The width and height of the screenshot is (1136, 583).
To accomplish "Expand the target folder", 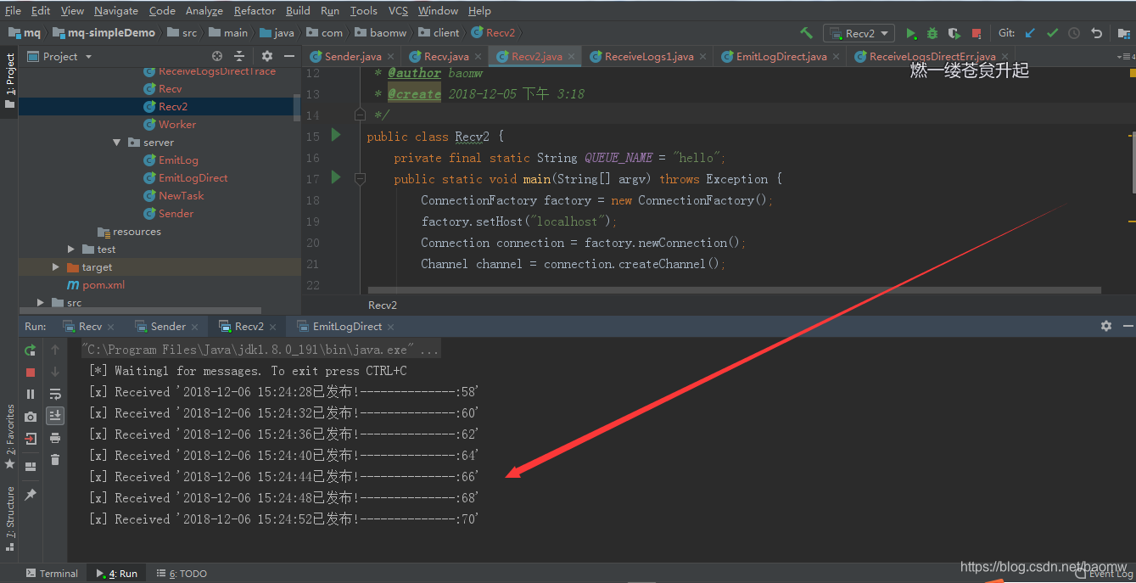I will (x=56, y=267).
